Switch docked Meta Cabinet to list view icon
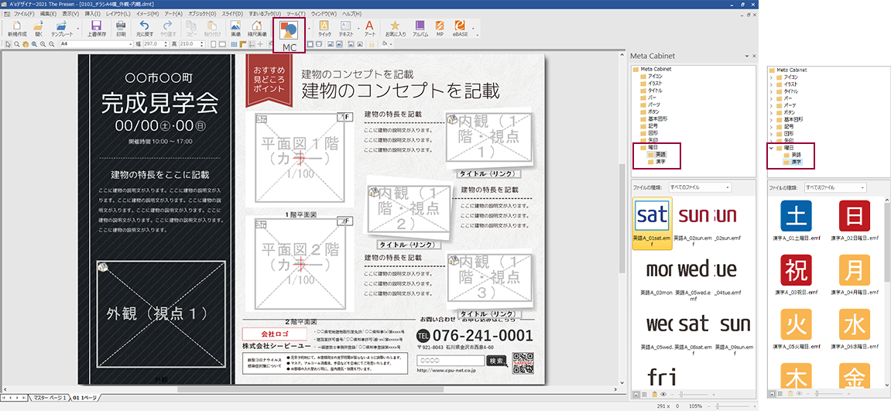 coord(644,394)
